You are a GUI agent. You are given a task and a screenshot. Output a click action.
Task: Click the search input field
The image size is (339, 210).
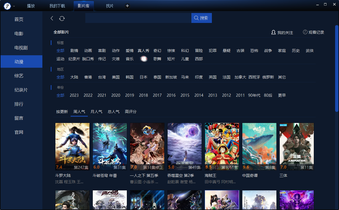(x=138, y=18)
